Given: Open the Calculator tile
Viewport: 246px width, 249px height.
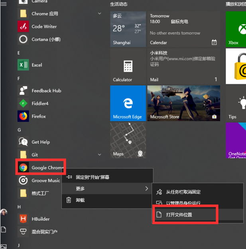Looking at the screenshot, I should 128,66.
